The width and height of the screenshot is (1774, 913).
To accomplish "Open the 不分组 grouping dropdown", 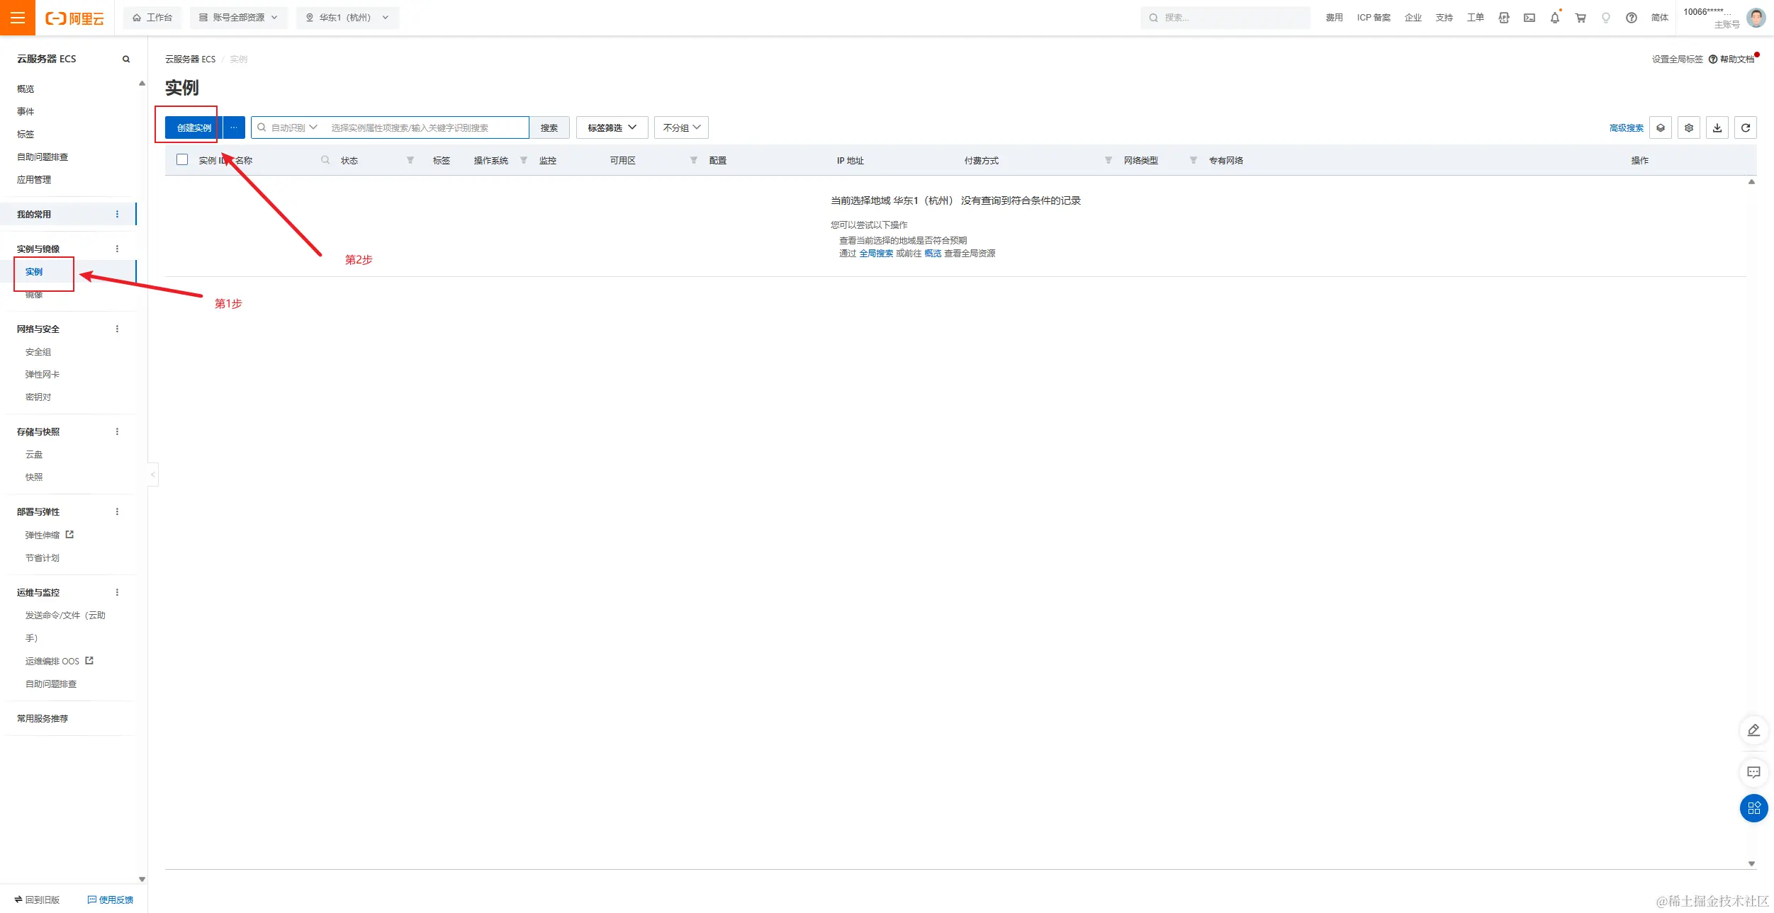I will point(681,127).
